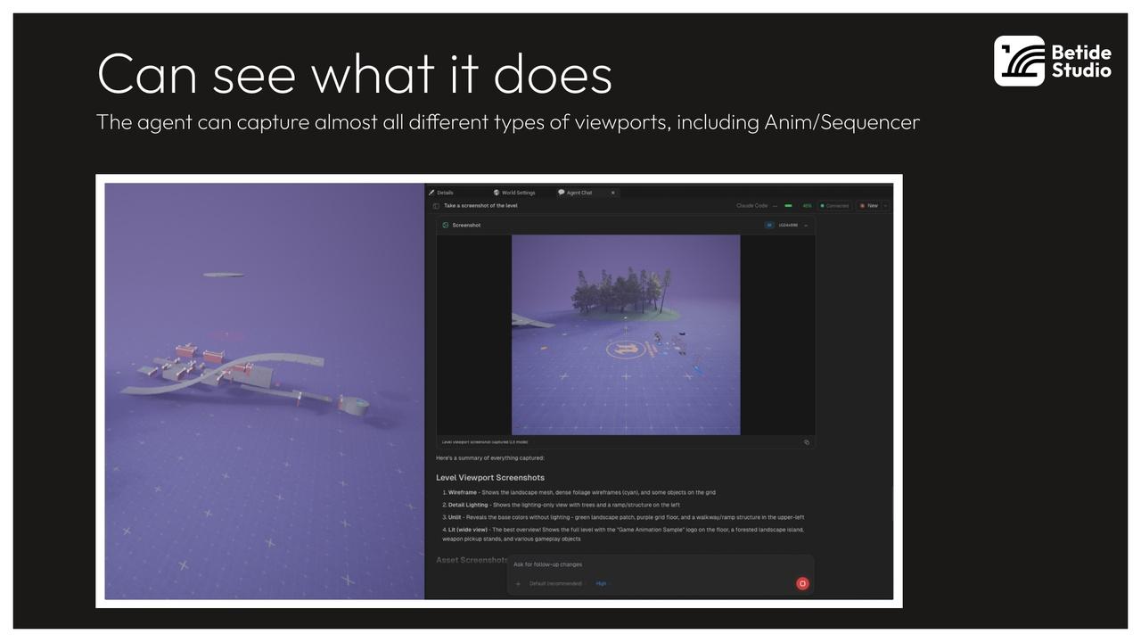1141x642 pixels.
Task: Click the plus attach icon in chat input
Action: point(518,584)
